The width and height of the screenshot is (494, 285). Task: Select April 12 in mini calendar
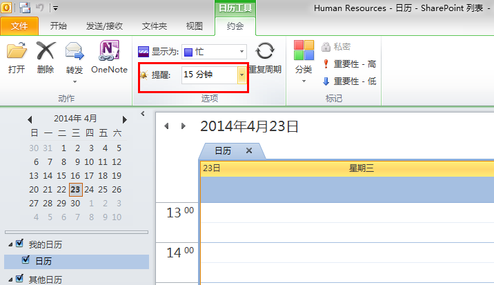click(x=117, y=162)
